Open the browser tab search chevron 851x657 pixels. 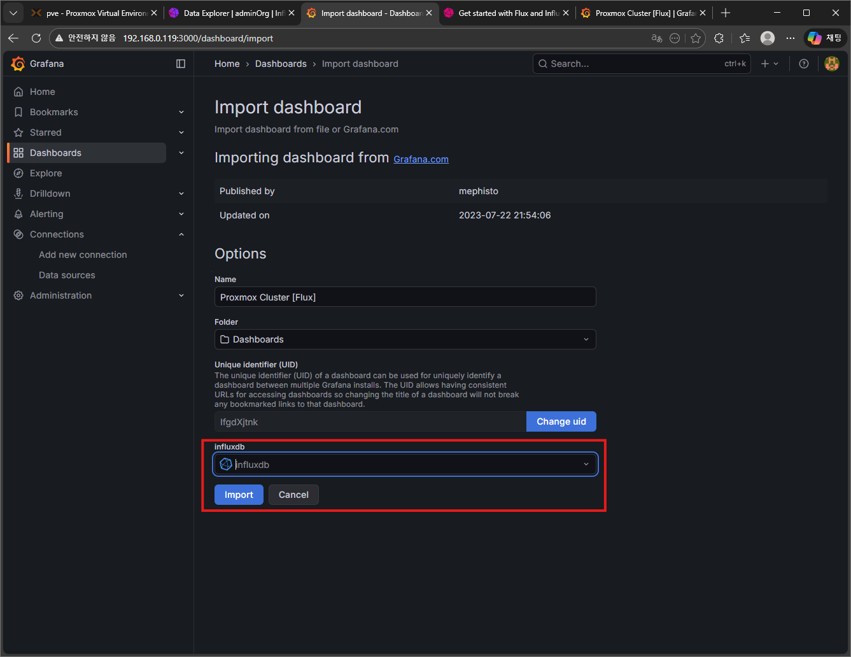(13, 13)
